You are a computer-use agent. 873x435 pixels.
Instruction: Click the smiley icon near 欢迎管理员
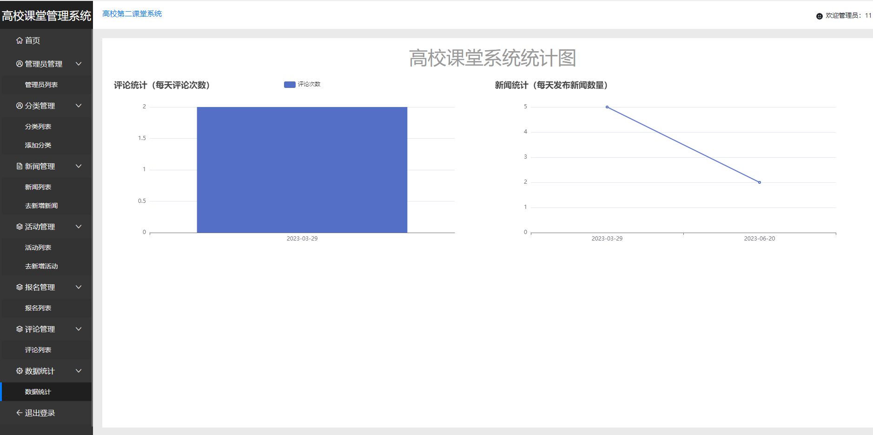(820, 16)
